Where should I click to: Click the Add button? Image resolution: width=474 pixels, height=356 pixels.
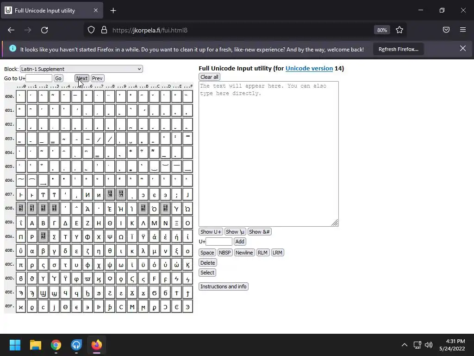240,241
